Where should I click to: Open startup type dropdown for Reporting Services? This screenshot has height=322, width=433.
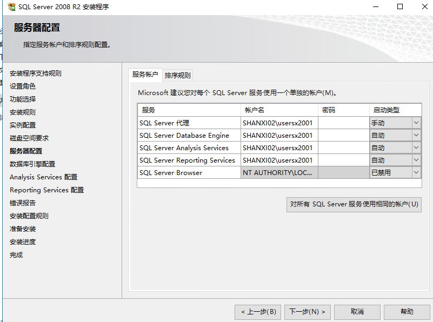tap(416, 160)
